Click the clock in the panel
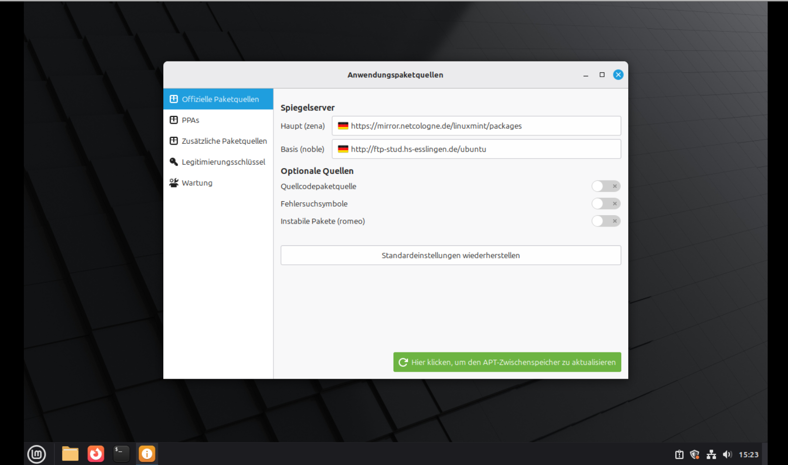This screenshot has width=788, height=465. click(748, 455)
